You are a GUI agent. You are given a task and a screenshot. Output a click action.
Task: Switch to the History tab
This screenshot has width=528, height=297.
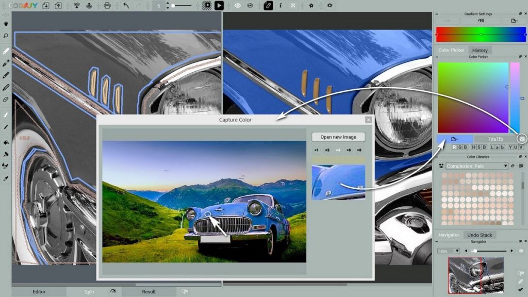[x=480, y=51]
